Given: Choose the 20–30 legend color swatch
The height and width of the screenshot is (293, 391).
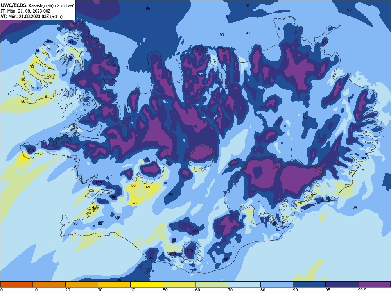Looking at the screenshot, I should [82, 284].
